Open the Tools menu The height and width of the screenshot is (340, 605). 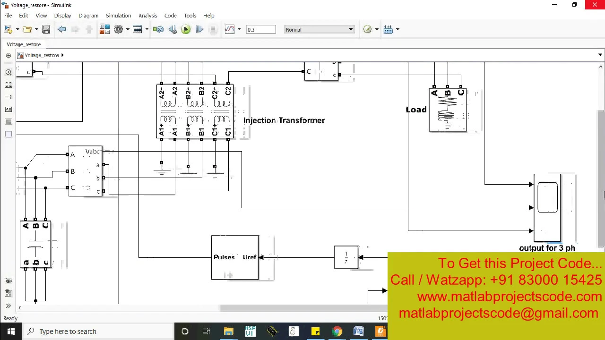pos(190,16)
